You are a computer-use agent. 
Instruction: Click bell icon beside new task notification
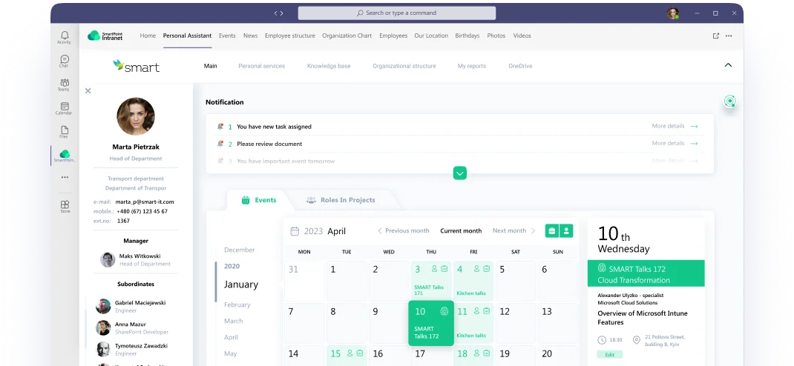220,127
